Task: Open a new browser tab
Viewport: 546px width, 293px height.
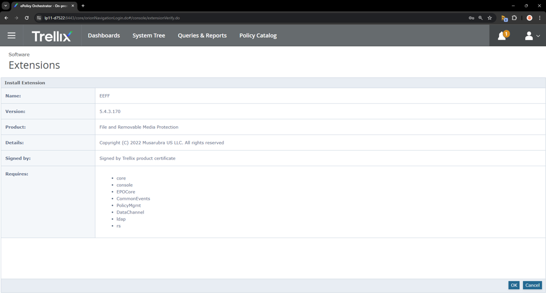Action: [x=83, y=6]
